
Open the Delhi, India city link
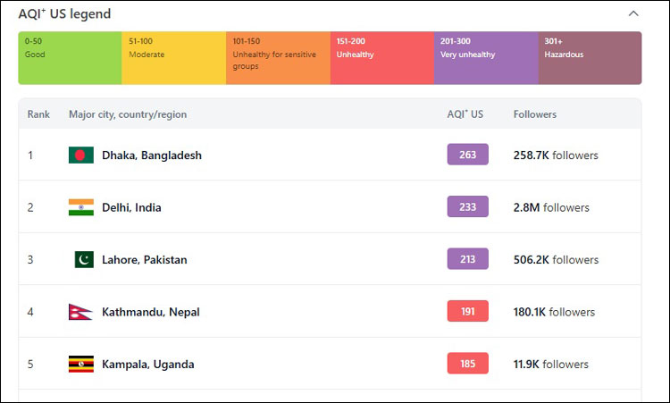point(131,207)
